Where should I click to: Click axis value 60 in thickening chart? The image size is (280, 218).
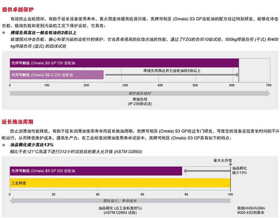click(x=142, y=194)
